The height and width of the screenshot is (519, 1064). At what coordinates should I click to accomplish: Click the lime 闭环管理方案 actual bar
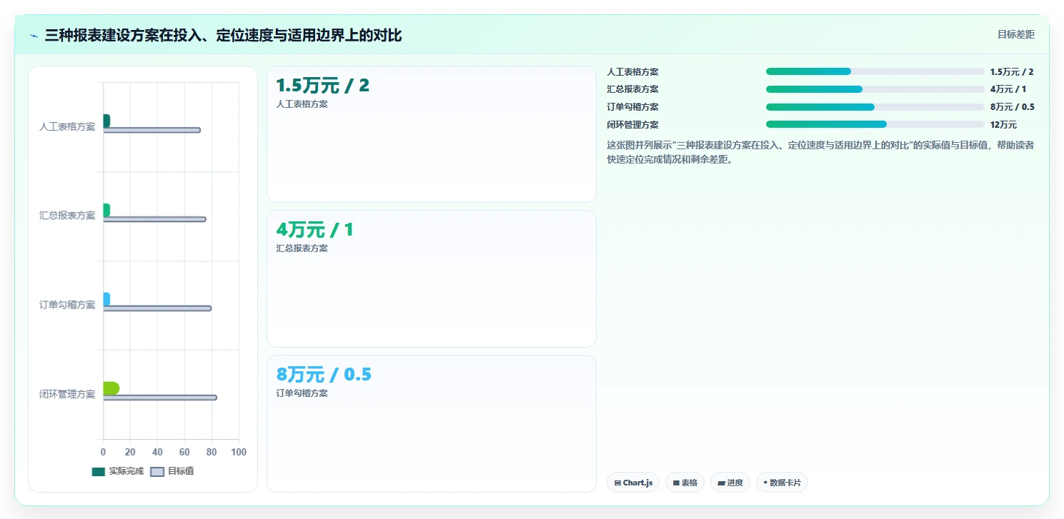[x=111, y=388]
